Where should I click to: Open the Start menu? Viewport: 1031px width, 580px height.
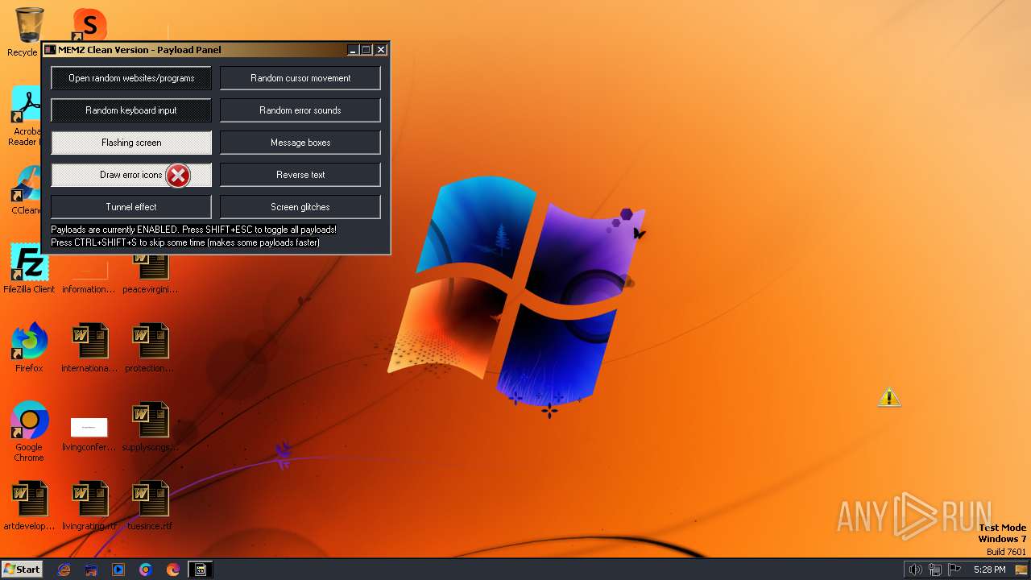[x=22, y=569]
